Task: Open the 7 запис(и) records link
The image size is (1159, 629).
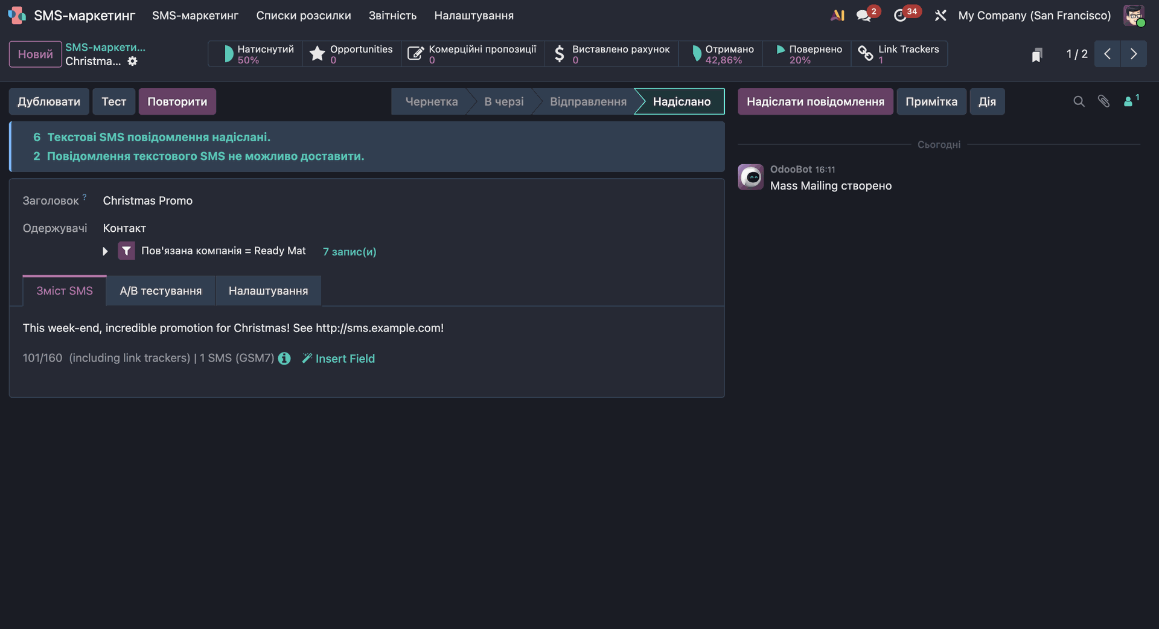Action: pyautogui.click(x=349, y=252)
